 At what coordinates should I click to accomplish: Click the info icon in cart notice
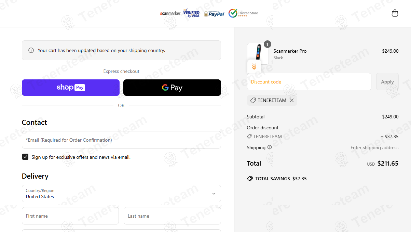[31, 50]
